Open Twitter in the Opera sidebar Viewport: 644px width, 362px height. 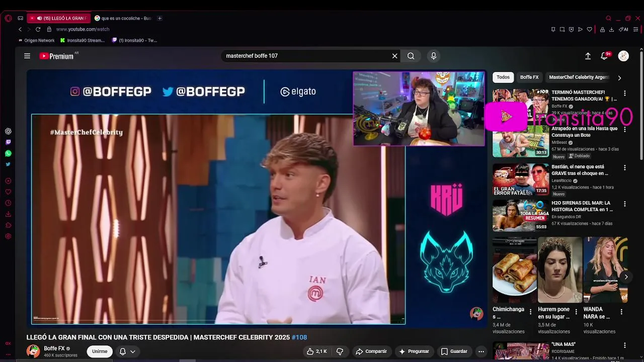tap(8, 164)
